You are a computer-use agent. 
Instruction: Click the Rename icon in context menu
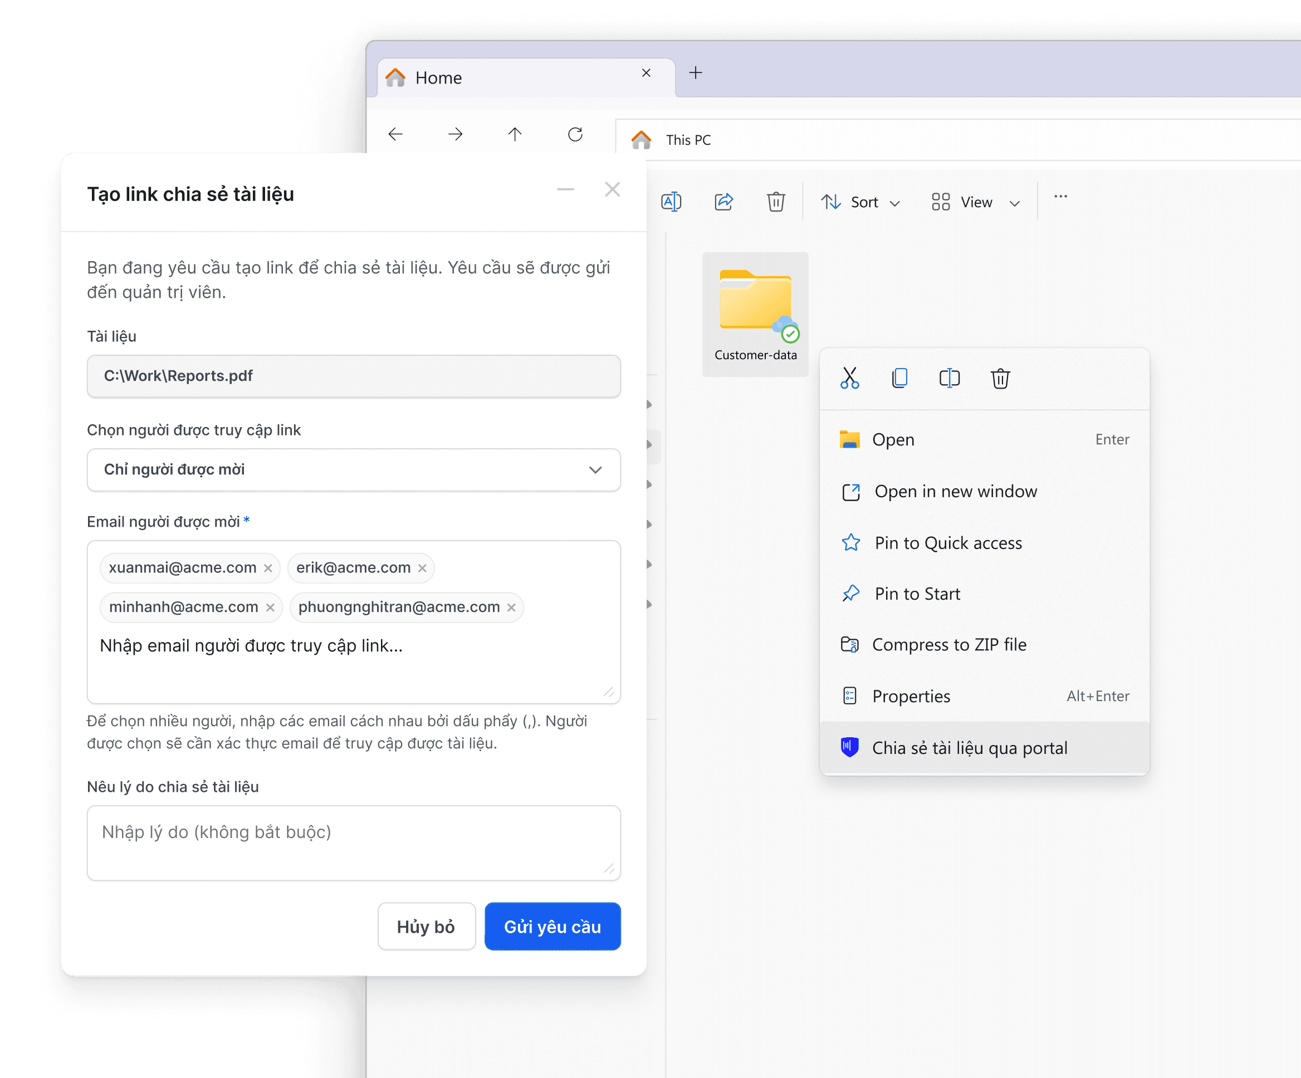[950, 378]
